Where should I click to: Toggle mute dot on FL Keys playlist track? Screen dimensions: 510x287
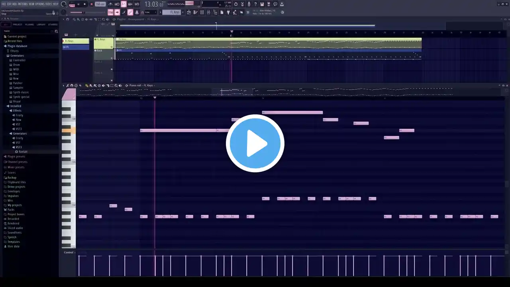pos(95,39)
